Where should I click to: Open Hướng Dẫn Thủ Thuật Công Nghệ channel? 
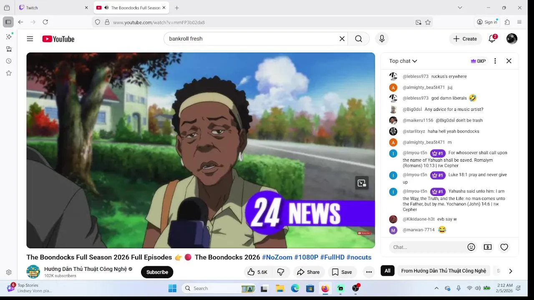[x=86, y=269]
